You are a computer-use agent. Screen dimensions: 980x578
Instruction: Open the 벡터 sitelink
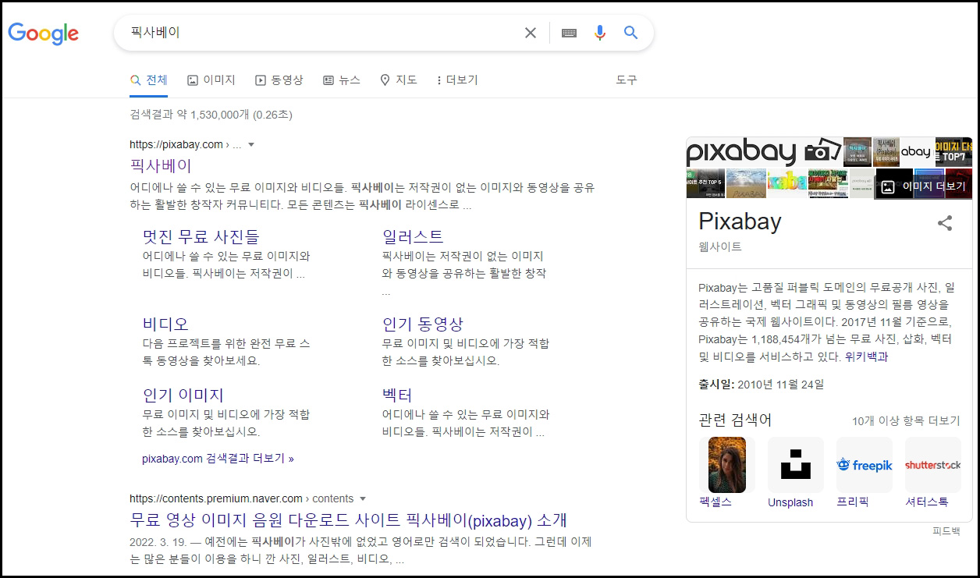click(x=397, y=395)
